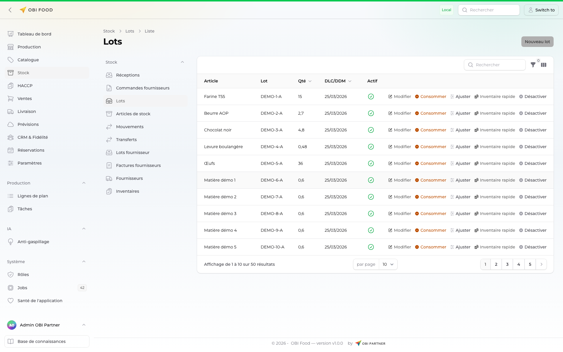Click the back arrow in header
The image size is (563, 352).
click(10, 10)
